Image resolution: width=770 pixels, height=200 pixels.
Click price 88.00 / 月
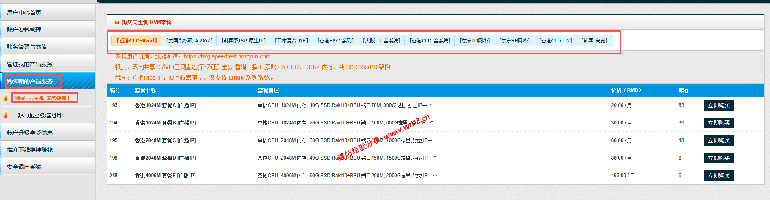[x=622, y=158]
